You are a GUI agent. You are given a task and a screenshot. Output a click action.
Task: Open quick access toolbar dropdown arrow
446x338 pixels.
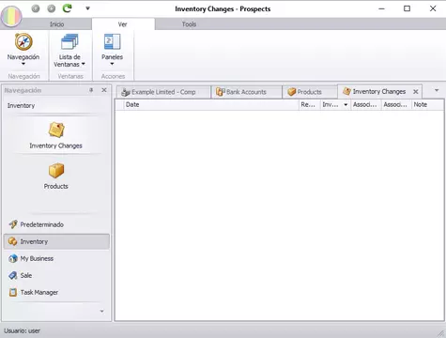tap(87, 8)
